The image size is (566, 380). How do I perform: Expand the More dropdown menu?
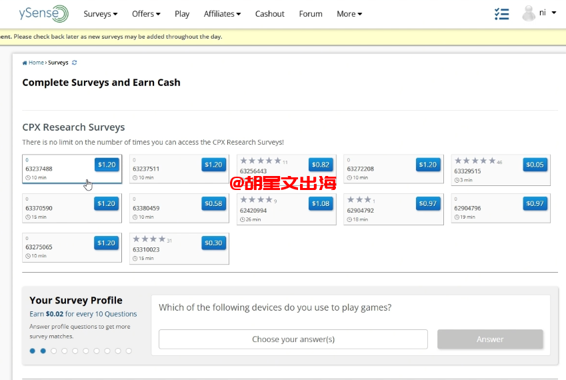349,14
